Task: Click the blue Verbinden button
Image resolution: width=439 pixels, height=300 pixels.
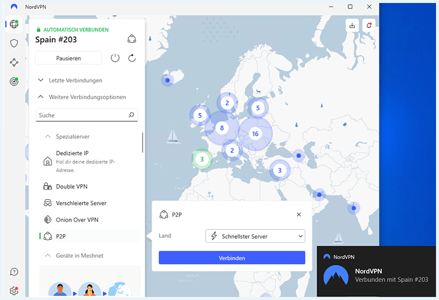Action: point(232,258)
